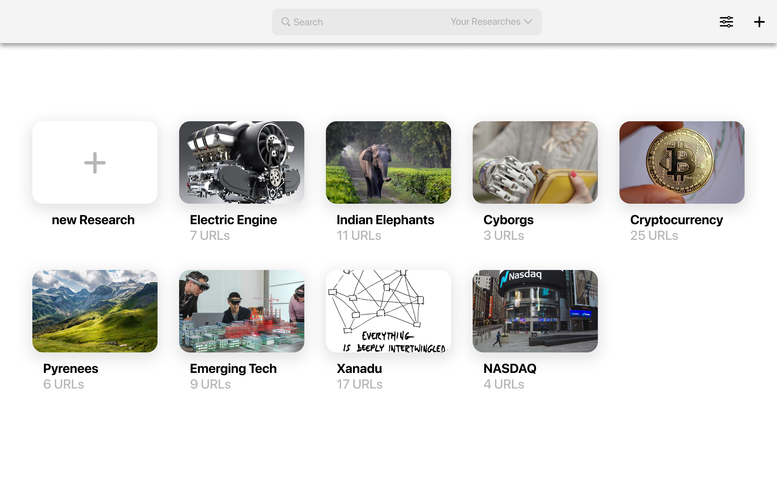
Task: Click the plus tile for new Research
Action: pos(95,162)
